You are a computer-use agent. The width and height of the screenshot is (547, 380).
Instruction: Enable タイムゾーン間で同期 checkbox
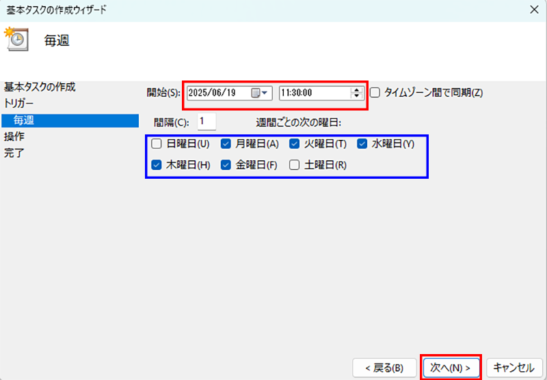click(375, 93)
